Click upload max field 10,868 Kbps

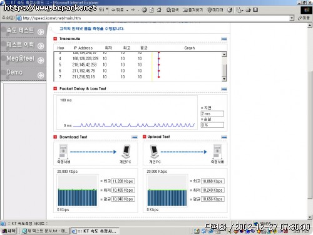tap(213, 181)
